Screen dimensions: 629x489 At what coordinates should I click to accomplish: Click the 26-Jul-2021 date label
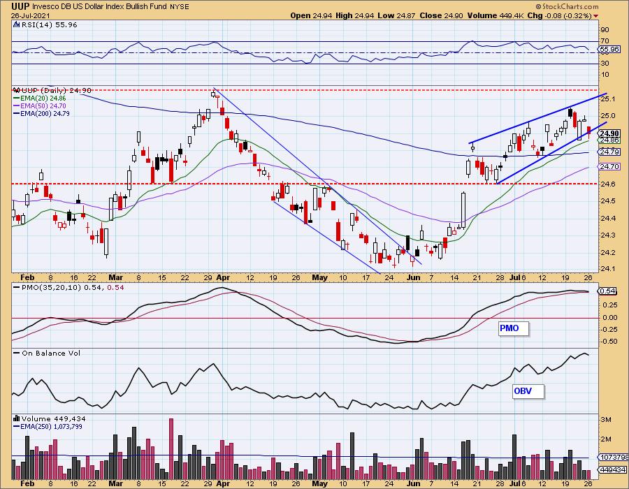point(31,15)
